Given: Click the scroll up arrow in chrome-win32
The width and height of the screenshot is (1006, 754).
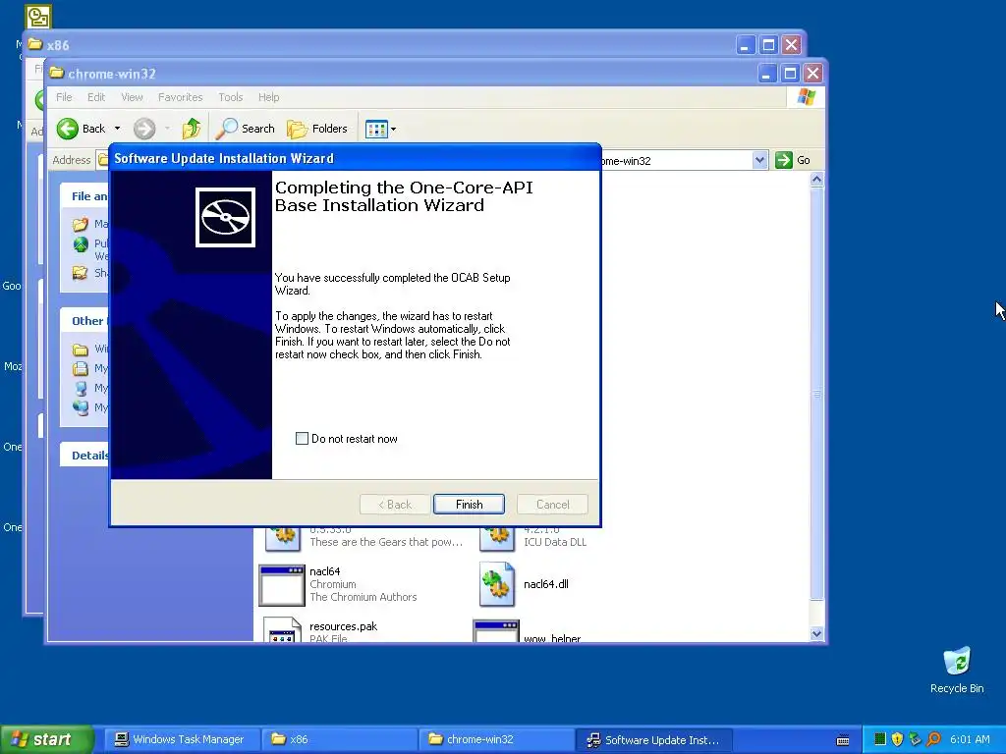Looking at the screenshot, I should 816,180.
